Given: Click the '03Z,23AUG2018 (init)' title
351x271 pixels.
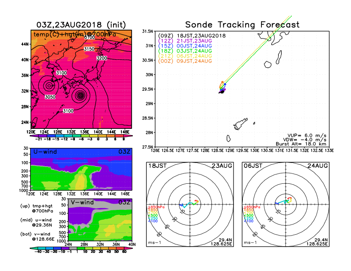Looking at the screenshot, I should click(x=81, y=25).
